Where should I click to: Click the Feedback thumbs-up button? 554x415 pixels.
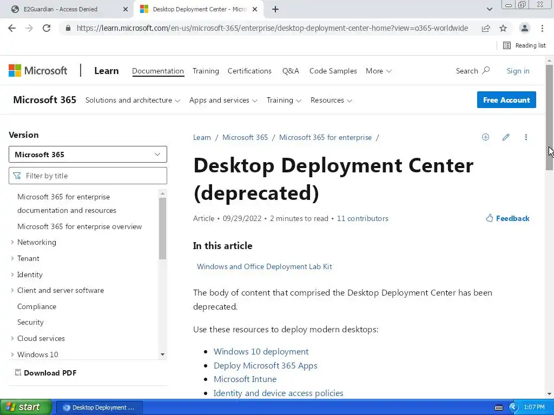[507, 218]
